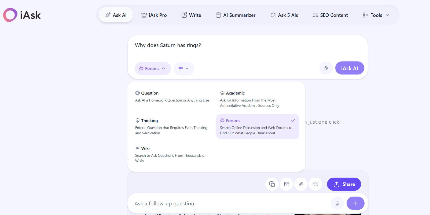The image size is (430, 215).
Task: Click the iAsk logo
Action: 22,15
